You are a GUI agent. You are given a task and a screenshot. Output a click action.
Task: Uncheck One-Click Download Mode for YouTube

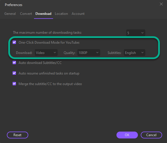pyautogui.click(x=14, y=42)
